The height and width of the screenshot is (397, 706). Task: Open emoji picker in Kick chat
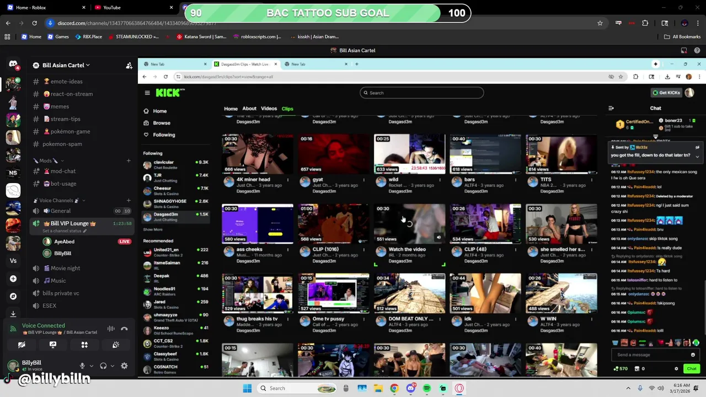[x=693, y=355]
